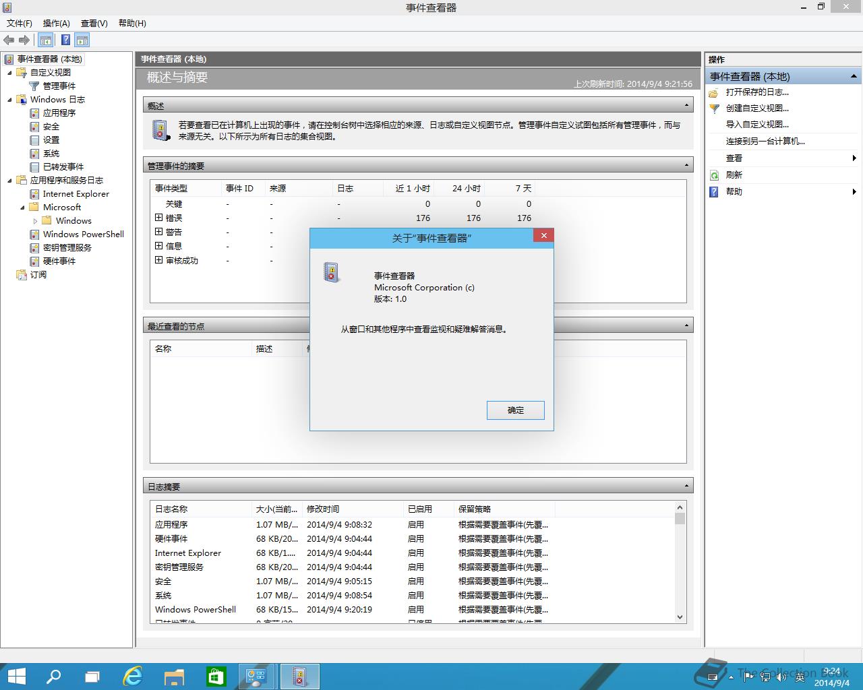Open the 文件(F) menu
This screenshot has width=863, height=690.
[20, 23]
